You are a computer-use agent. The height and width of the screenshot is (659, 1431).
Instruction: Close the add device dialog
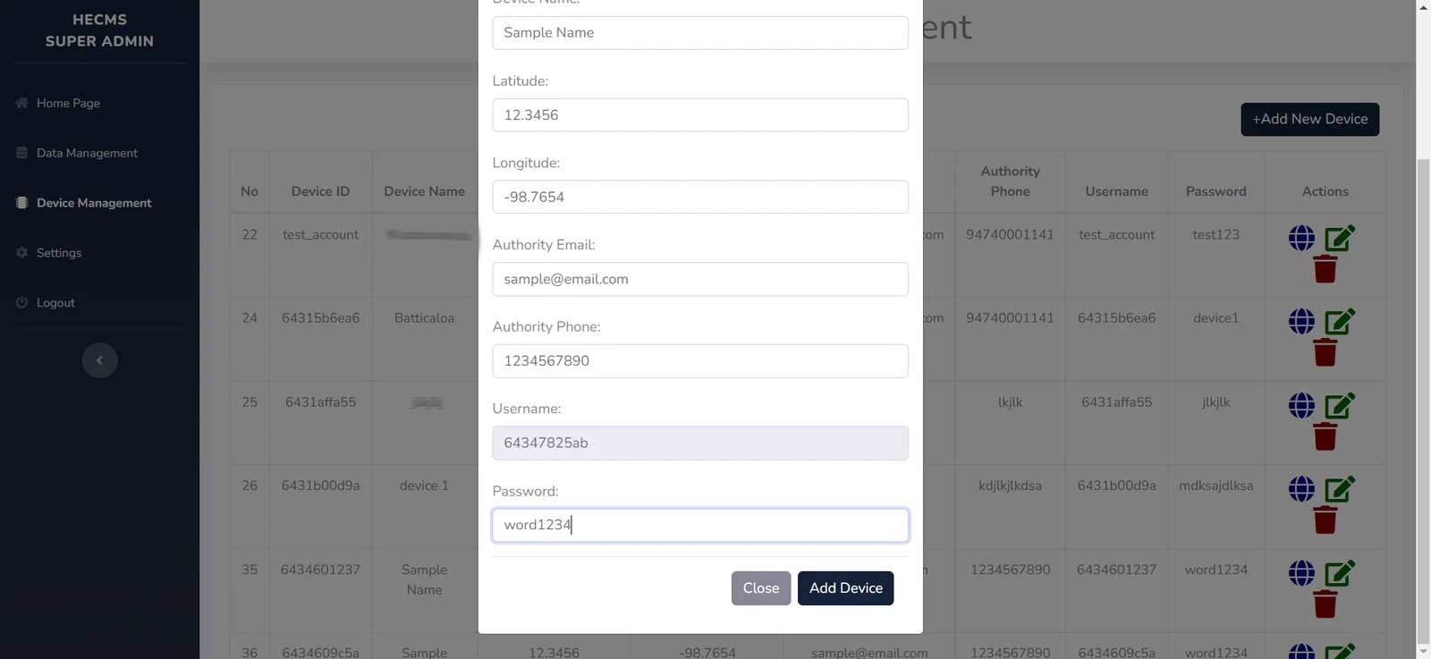tap(760, 588)
